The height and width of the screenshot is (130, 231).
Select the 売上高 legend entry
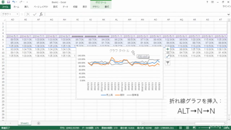pyautogui.click(x=107, y=95)
